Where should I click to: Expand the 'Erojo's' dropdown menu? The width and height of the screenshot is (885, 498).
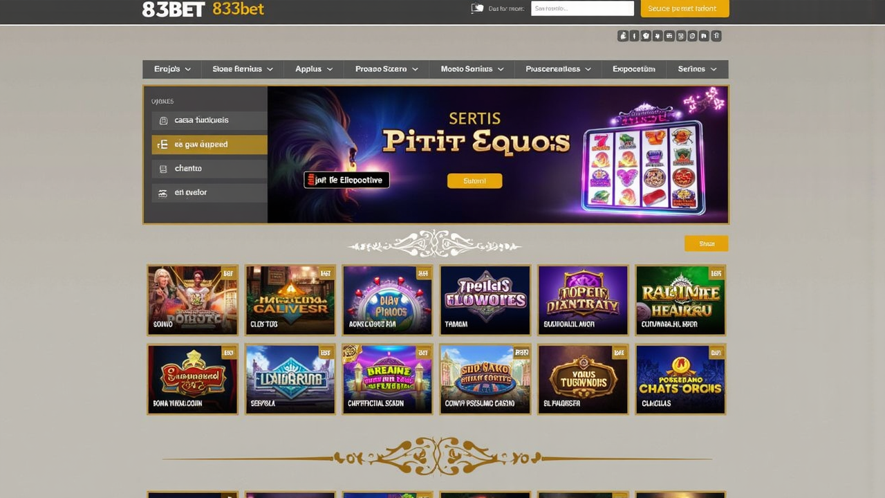coord(172,69)
